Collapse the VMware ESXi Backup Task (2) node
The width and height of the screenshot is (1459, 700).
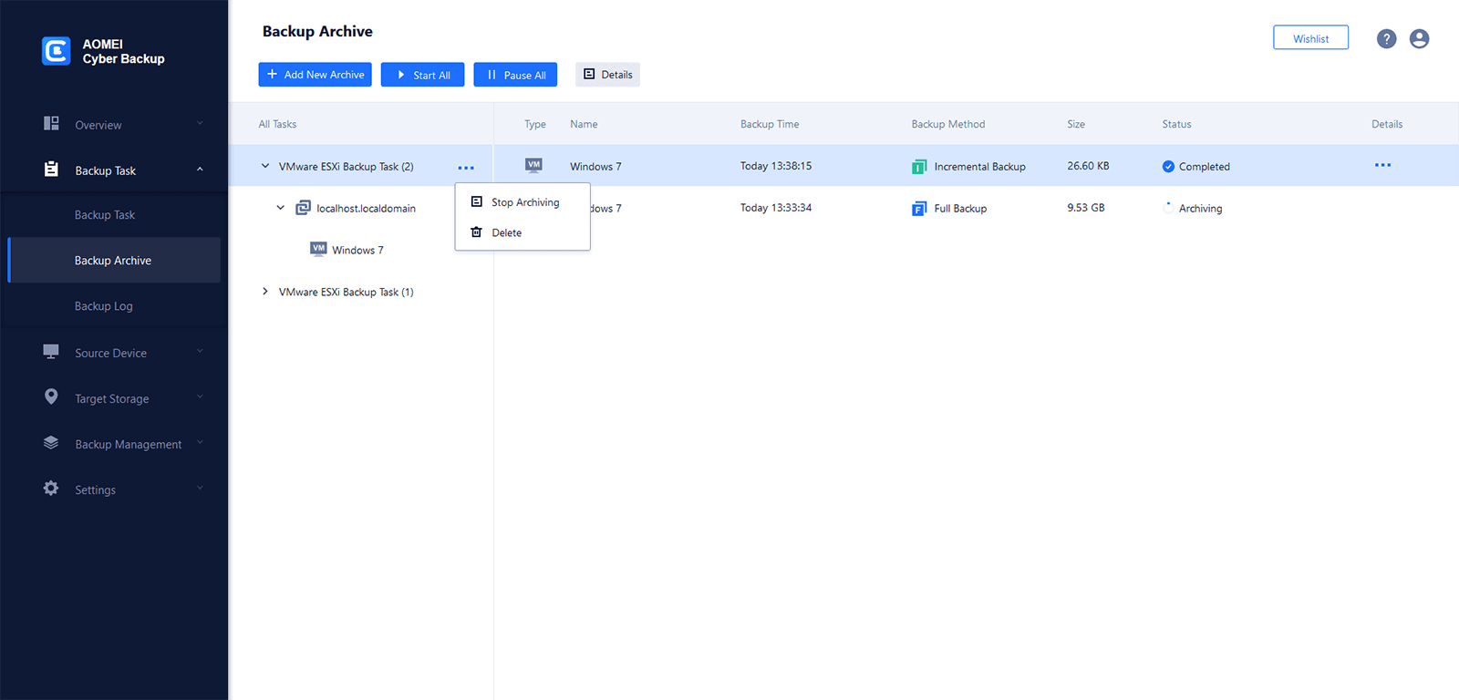[265, 167]
